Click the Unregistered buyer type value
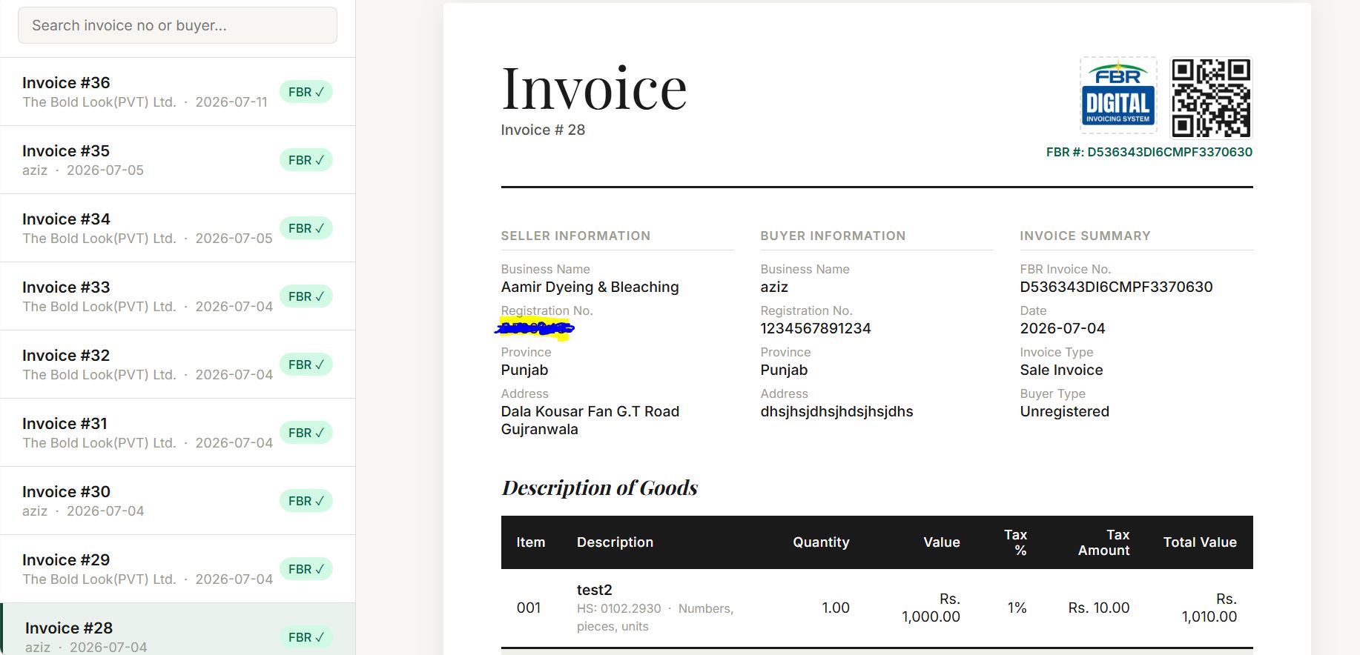Viewport: 1360px width, 655px height. pos(1064,411)
